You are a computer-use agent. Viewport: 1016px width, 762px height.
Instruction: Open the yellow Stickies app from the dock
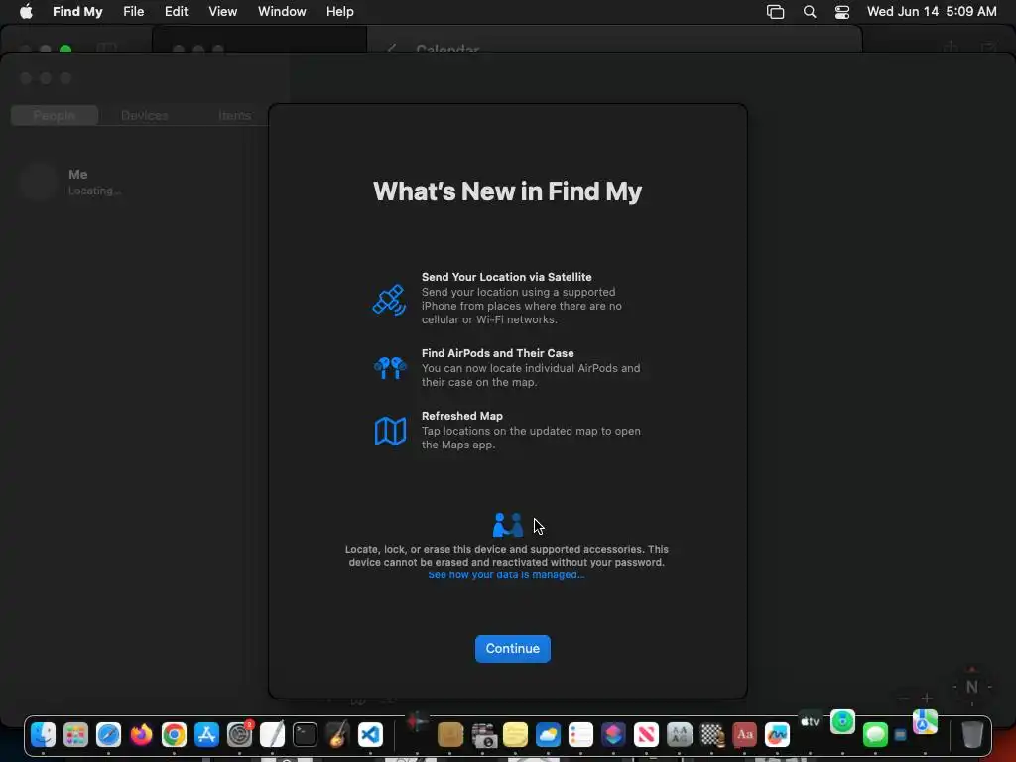(515, 735)
